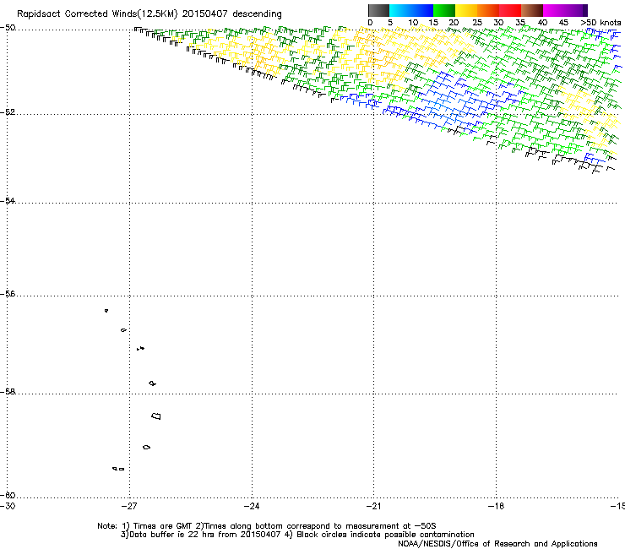Image resolution: width=625 pixels, height=549 pixels.
Task: Click the latitude label '-54'
Action: coord(8,200)
